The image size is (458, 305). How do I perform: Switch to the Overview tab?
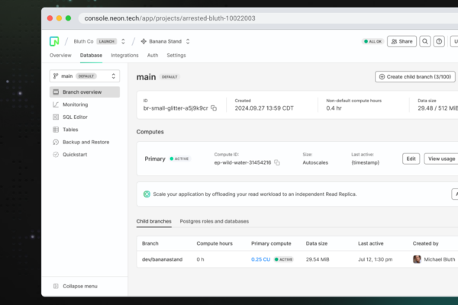(x=60, y=56)
